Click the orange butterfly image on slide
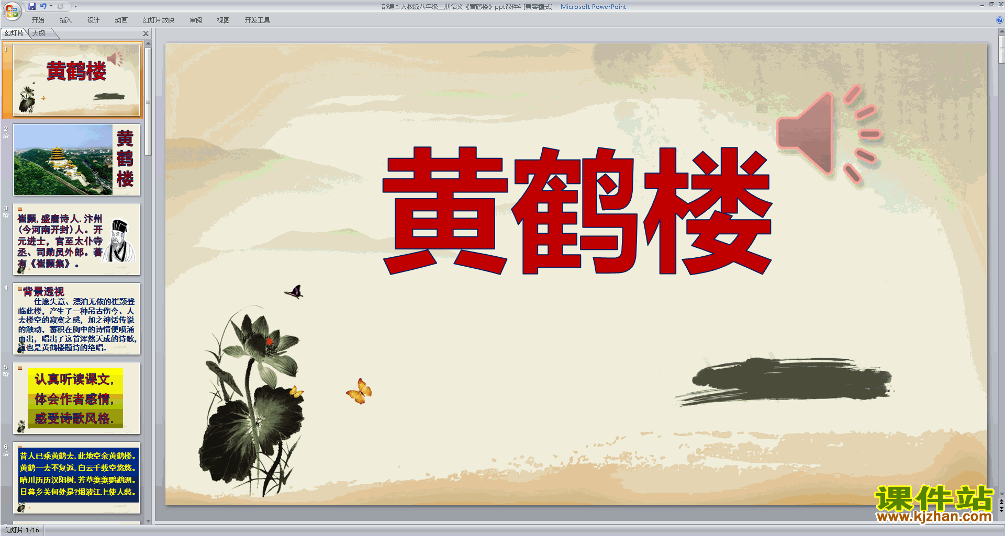This screenshot has height=536, width=1005. coord(359,391)
